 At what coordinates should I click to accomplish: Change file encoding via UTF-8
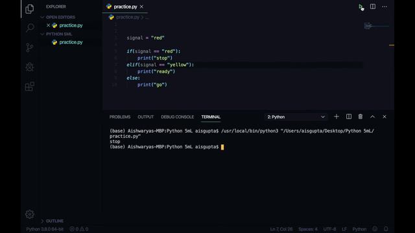tap(329, 229)
